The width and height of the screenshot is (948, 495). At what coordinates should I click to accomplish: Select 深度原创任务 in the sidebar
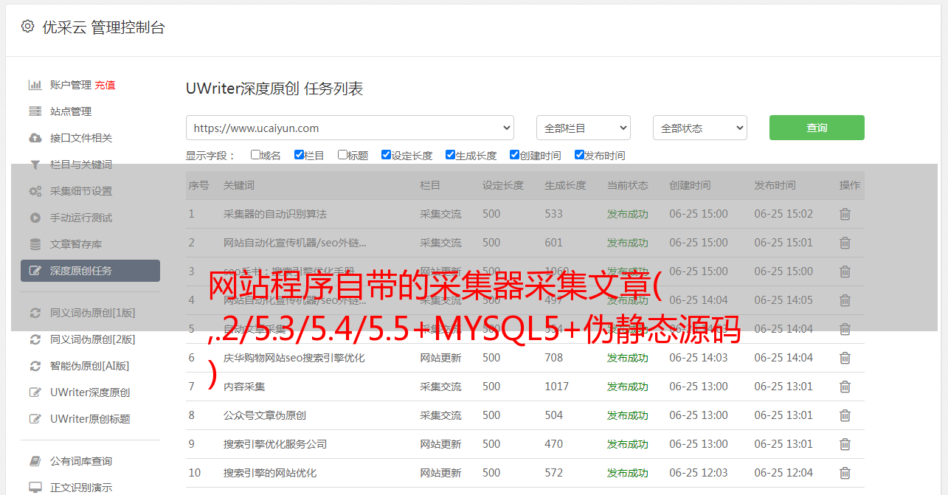tap(90, 271)
